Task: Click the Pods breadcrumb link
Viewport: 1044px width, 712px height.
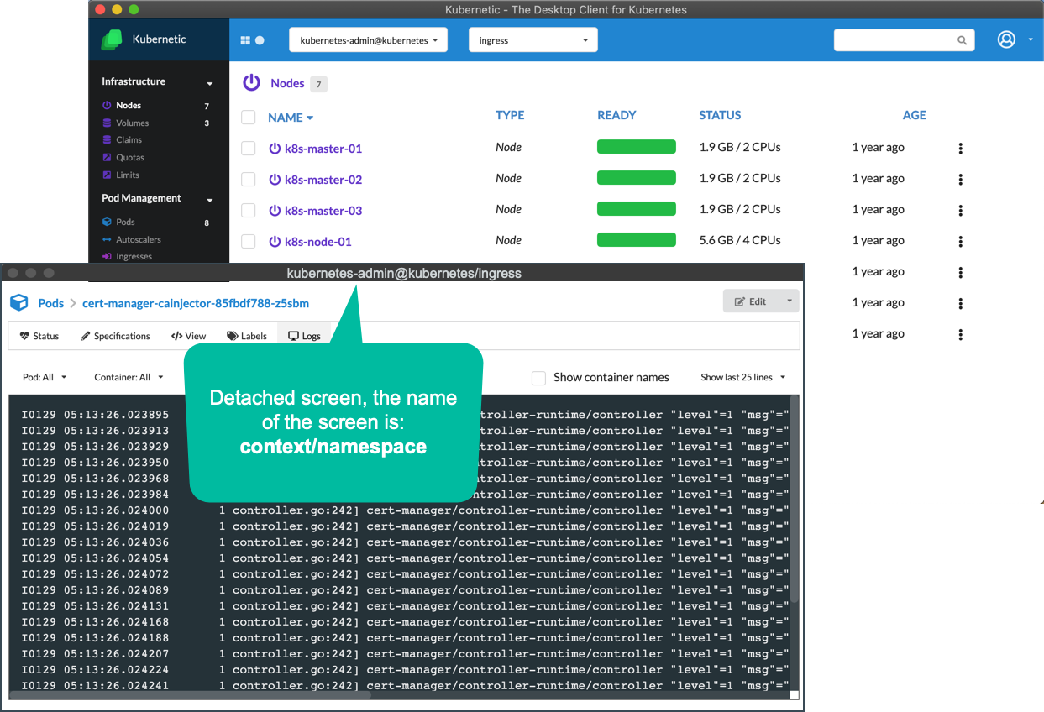Action: [x=51, y=303]
